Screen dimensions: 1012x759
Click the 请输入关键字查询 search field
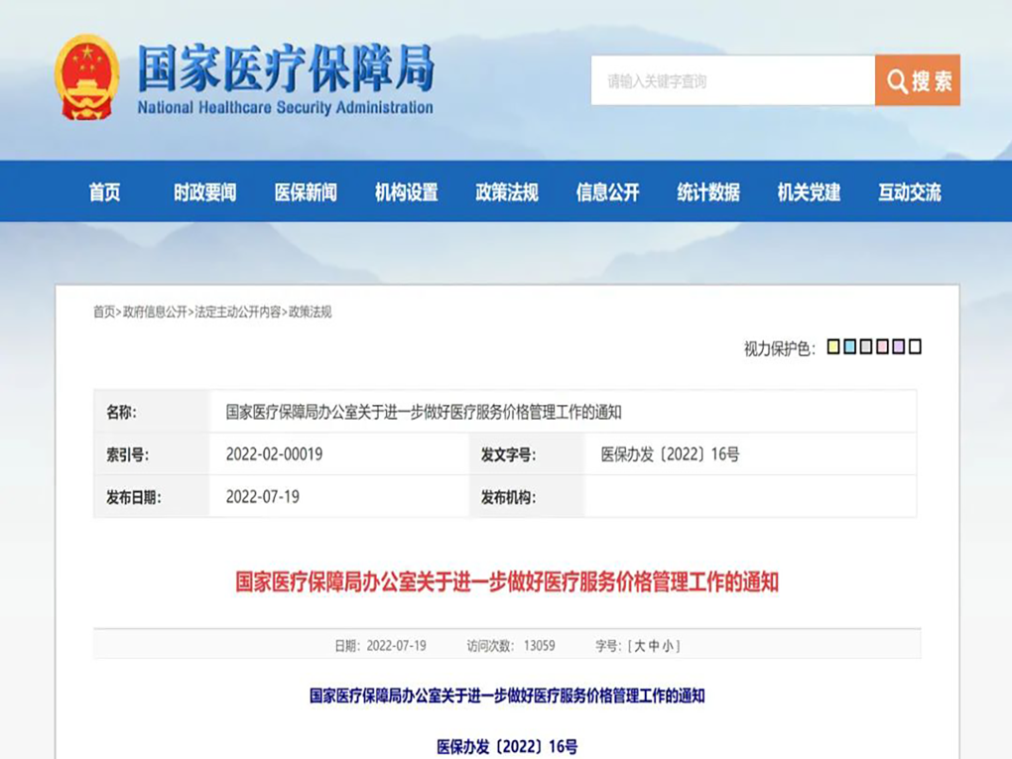click(x=732, y=80)
